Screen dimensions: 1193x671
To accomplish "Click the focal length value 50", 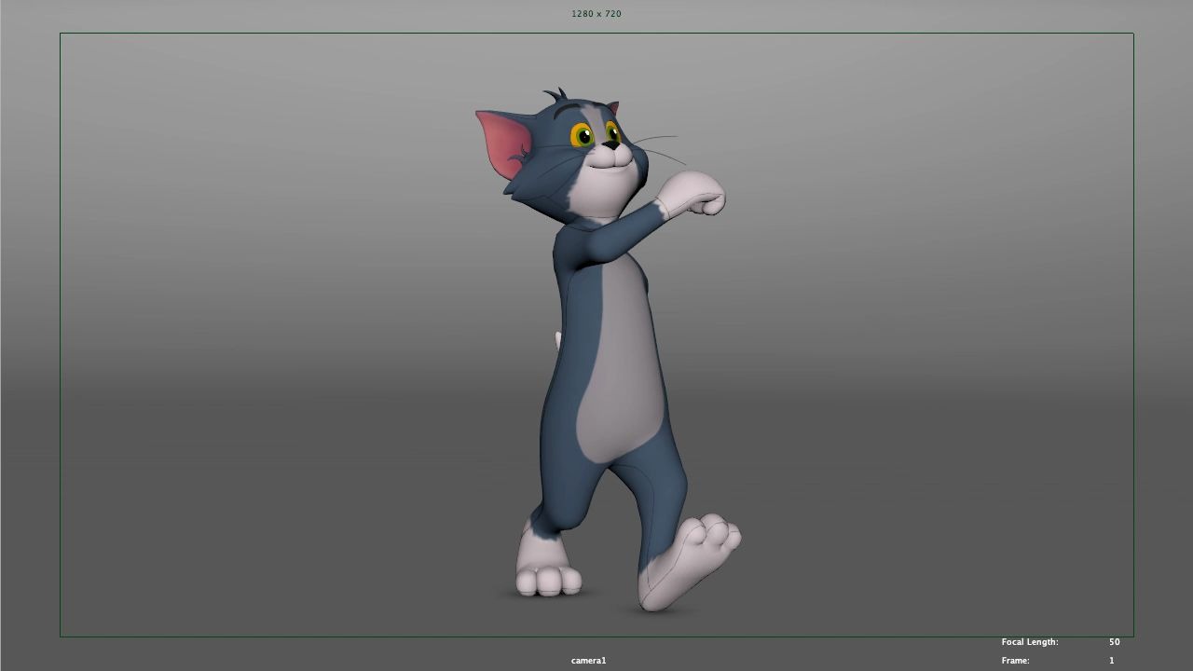I will tap(1114, 642).
